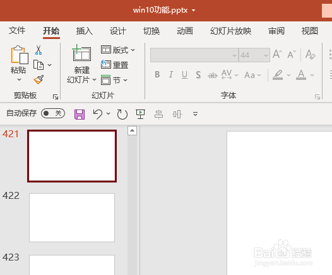Expand the Paste options arrow

click(x=20, y=80)
